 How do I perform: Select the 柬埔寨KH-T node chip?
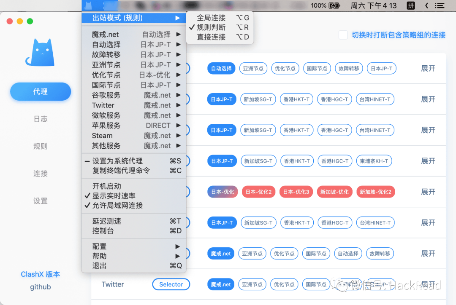click(374, 161)
